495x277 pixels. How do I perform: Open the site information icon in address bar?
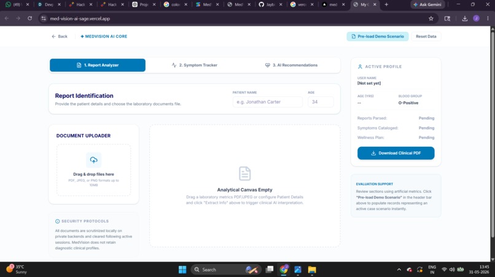[44, 18]
